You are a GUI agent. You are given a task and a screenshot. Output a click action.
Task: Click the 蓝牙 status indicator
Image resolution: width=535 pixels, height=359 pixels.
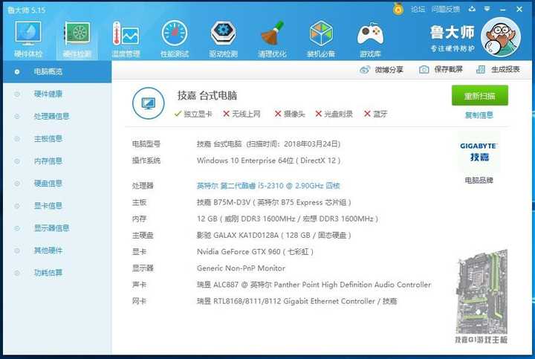pyautogui.click(x=376, y=114)
